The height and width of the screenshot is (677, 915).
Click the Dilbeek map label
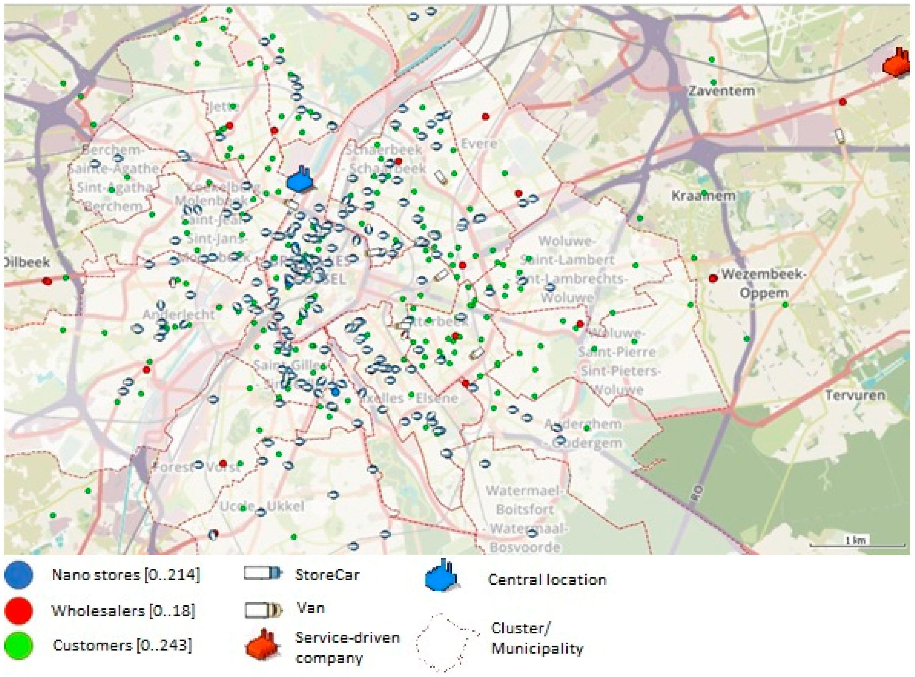28,262
